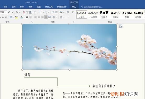The image size is (145, 99).
Task: Open the font size 五号 dropdown
Action: tap(6, 12)
